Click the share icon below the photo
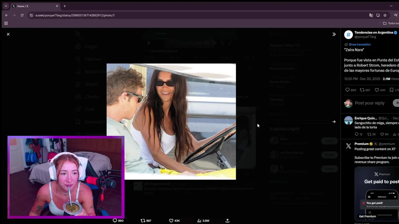The height and width of the screenshot is (224, 399). 228,221
